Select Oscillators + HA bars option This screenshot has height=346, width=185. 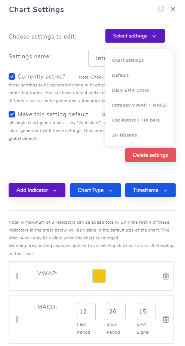136,120
